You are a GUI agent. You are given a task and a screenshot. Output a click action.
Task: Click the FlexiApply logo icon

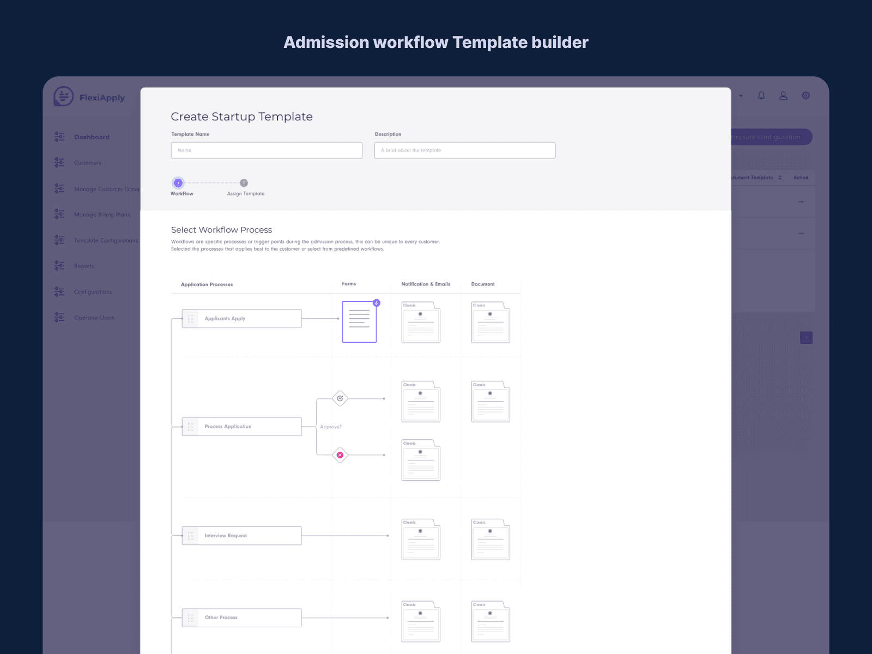point(63,96)
